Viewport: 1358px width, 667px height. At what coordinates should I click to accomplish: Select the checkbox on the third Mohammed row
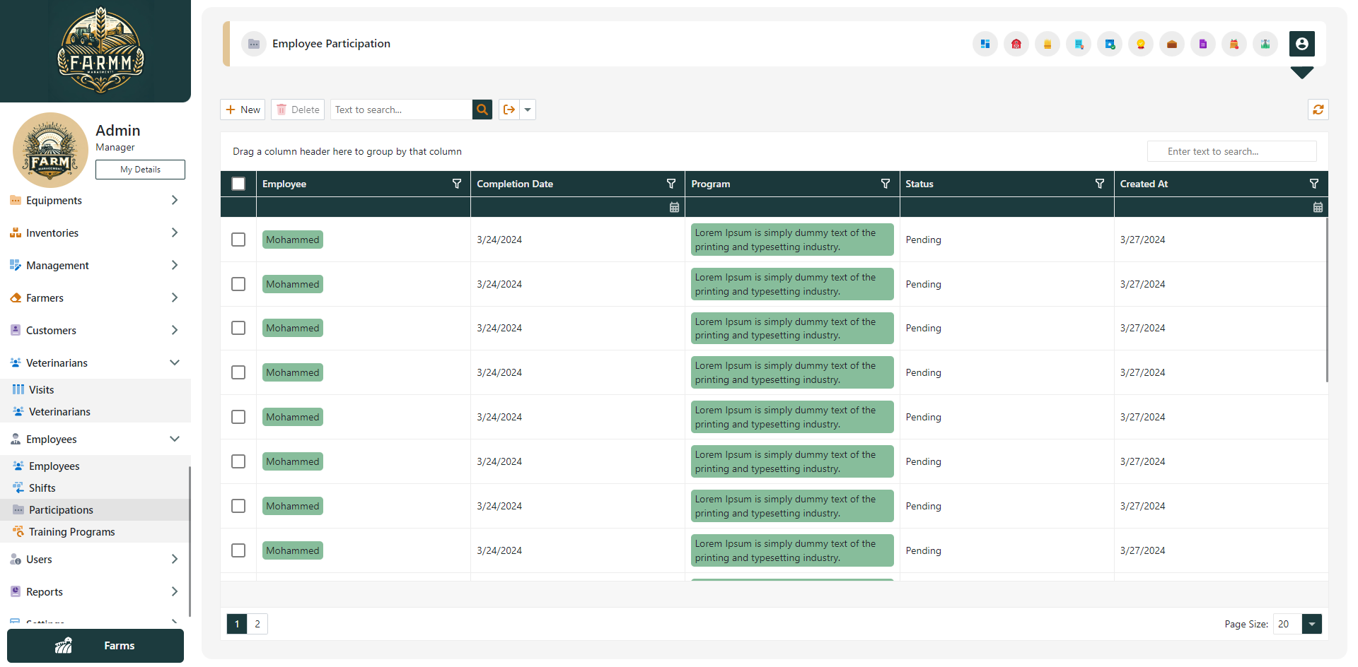[x=238, y=328]
